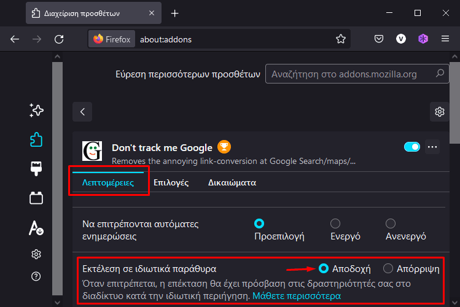Click the addons.mozilla.org search field
Viewport: 460px width, 307px height.
(357, 74)
